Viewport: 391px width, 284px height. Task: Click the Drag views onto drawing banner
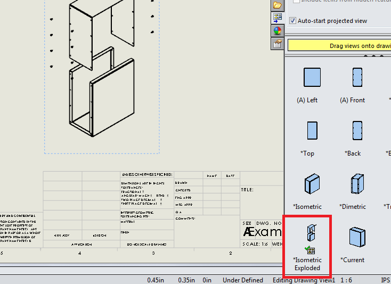(339, 46)
